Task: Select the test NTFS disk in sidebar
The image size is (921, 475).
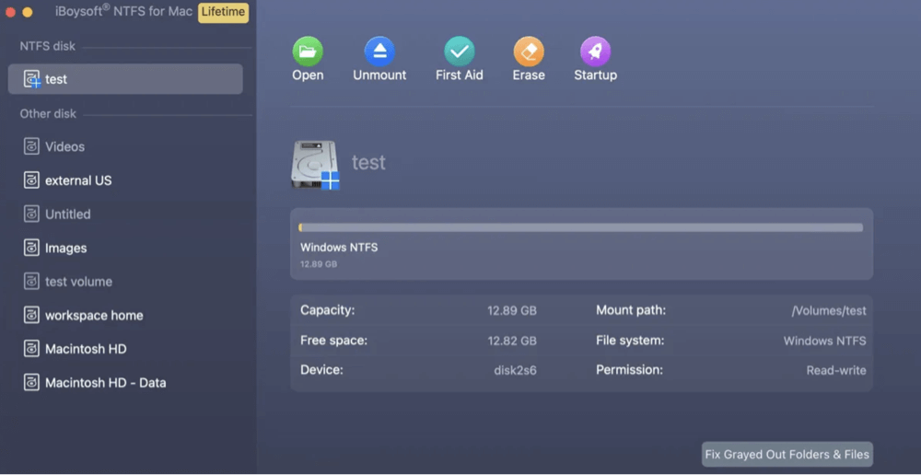Action: point(125,78)
